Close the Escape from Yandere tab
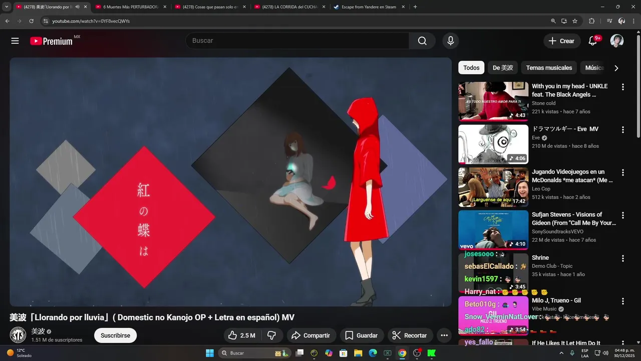The image size is (641, 361). pyautogui.click(x=403, y=7)
